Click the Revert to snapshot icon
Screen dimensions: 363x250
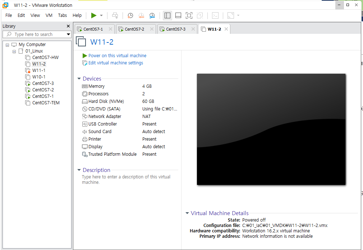pyautogui.click(x=141, y=15)
